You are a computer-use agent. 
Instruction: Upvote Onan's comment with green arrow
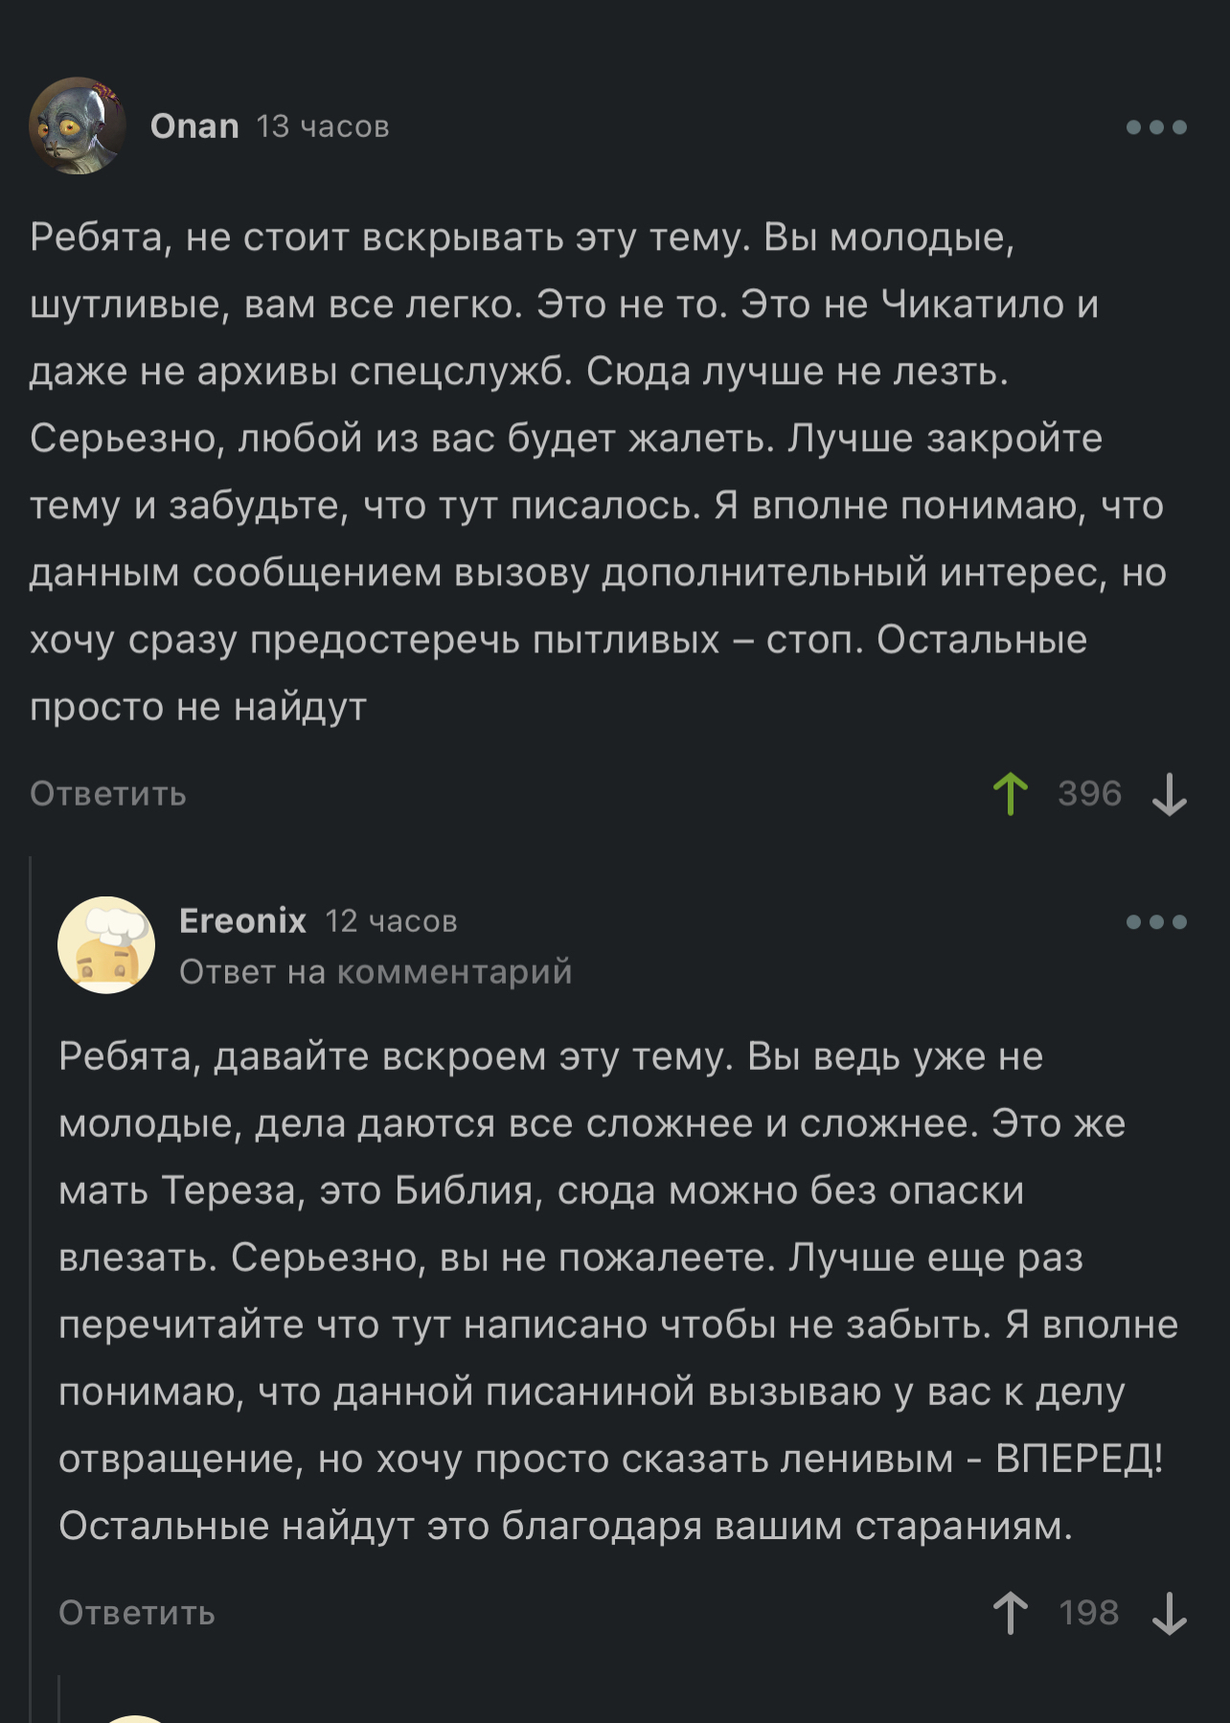coord(1010,794)
